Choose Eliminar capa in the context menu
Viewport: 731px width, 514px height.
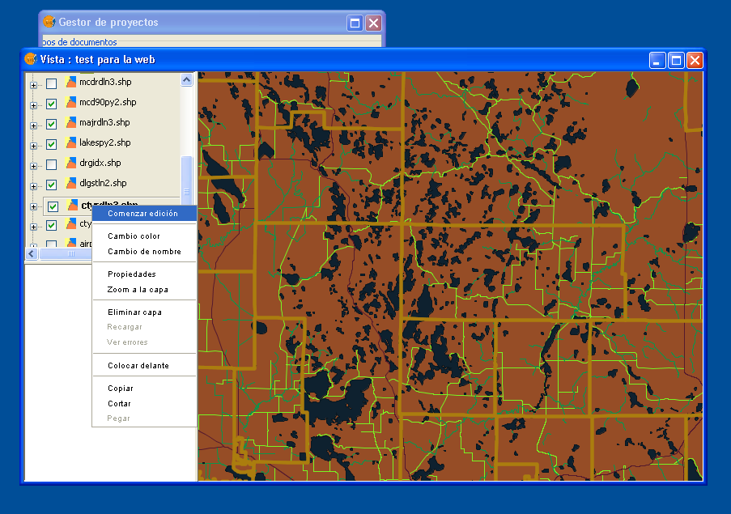[134, 312]
